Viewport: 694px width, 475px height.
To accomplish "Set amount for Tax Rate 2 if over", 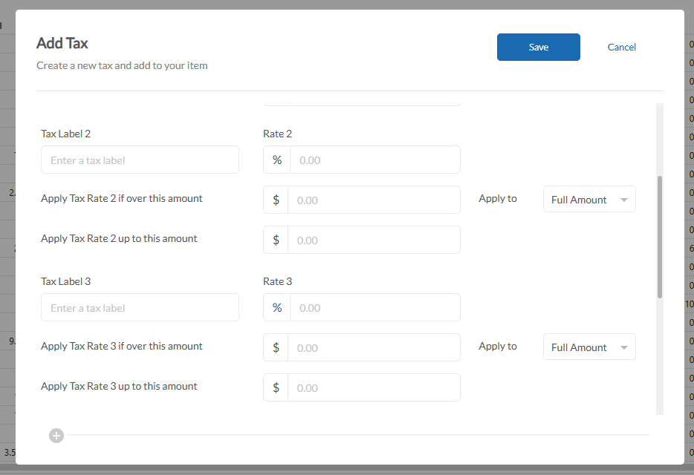I will (x=374, y=200).
